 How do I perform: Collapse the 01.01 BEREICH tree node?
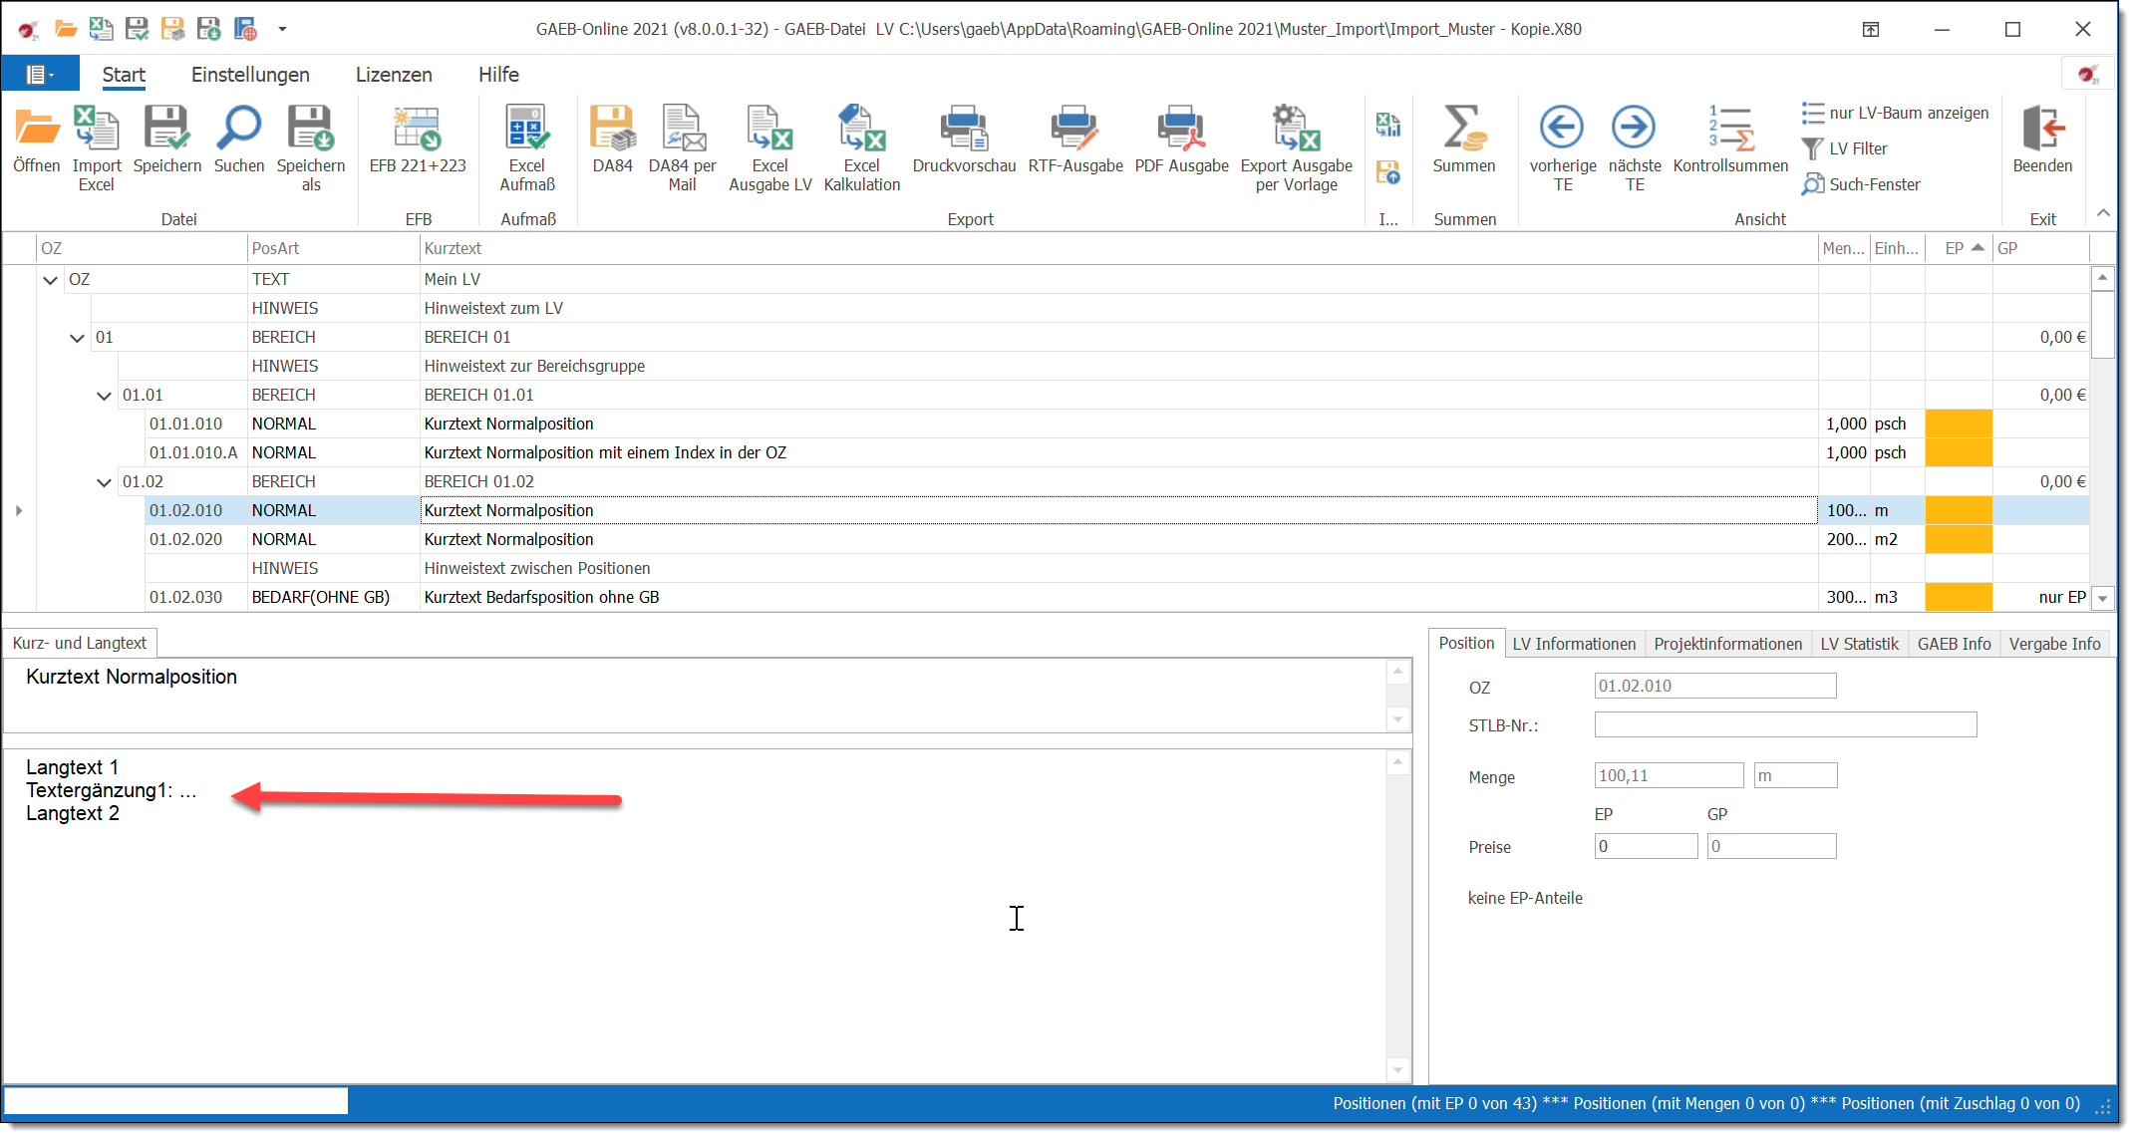(104, 396)
